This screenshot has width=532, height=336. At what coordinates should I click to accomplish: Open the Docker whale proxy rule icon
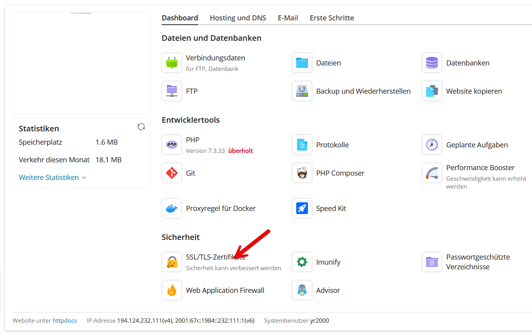(171, 208)
